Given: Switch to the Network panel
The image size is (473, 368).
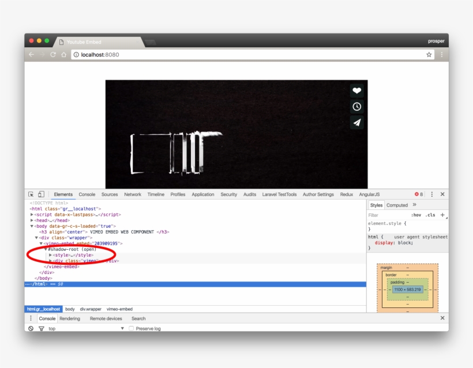Looking at the screenshot, I should 133,194.
